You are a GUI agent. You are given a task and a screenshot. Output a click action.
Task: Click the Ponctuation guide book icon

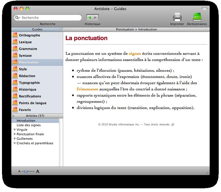15,62
